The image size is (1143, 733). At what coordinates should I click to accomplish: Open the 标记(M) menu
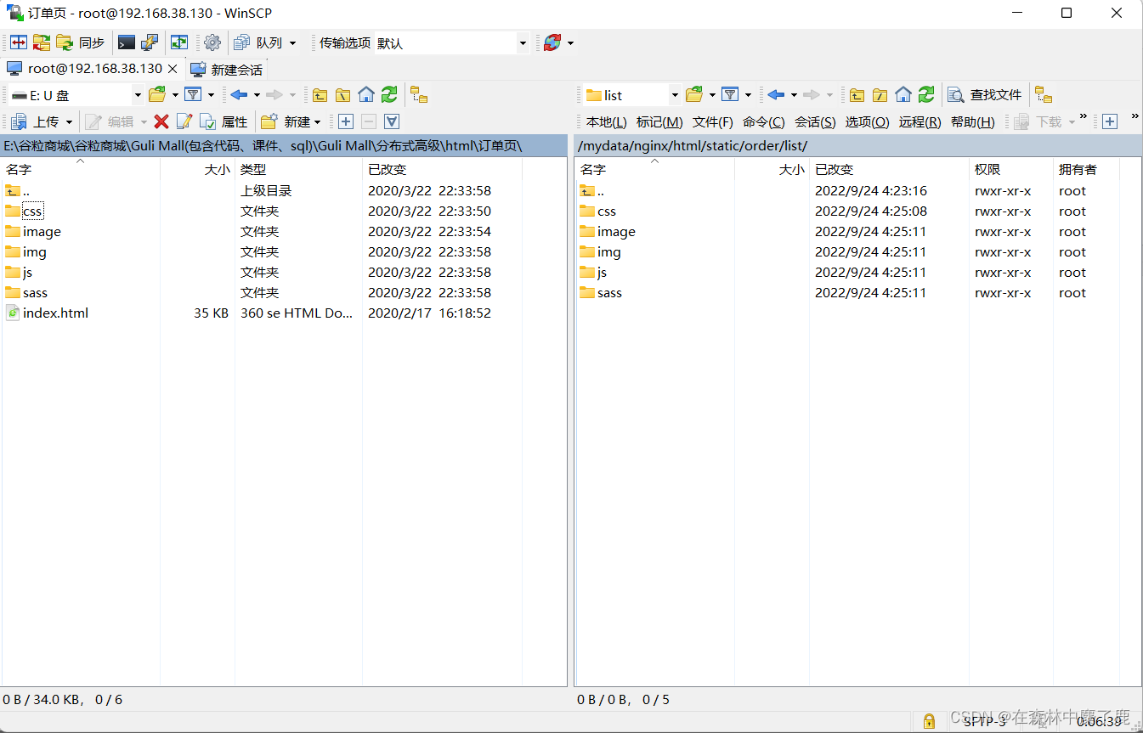659,122
